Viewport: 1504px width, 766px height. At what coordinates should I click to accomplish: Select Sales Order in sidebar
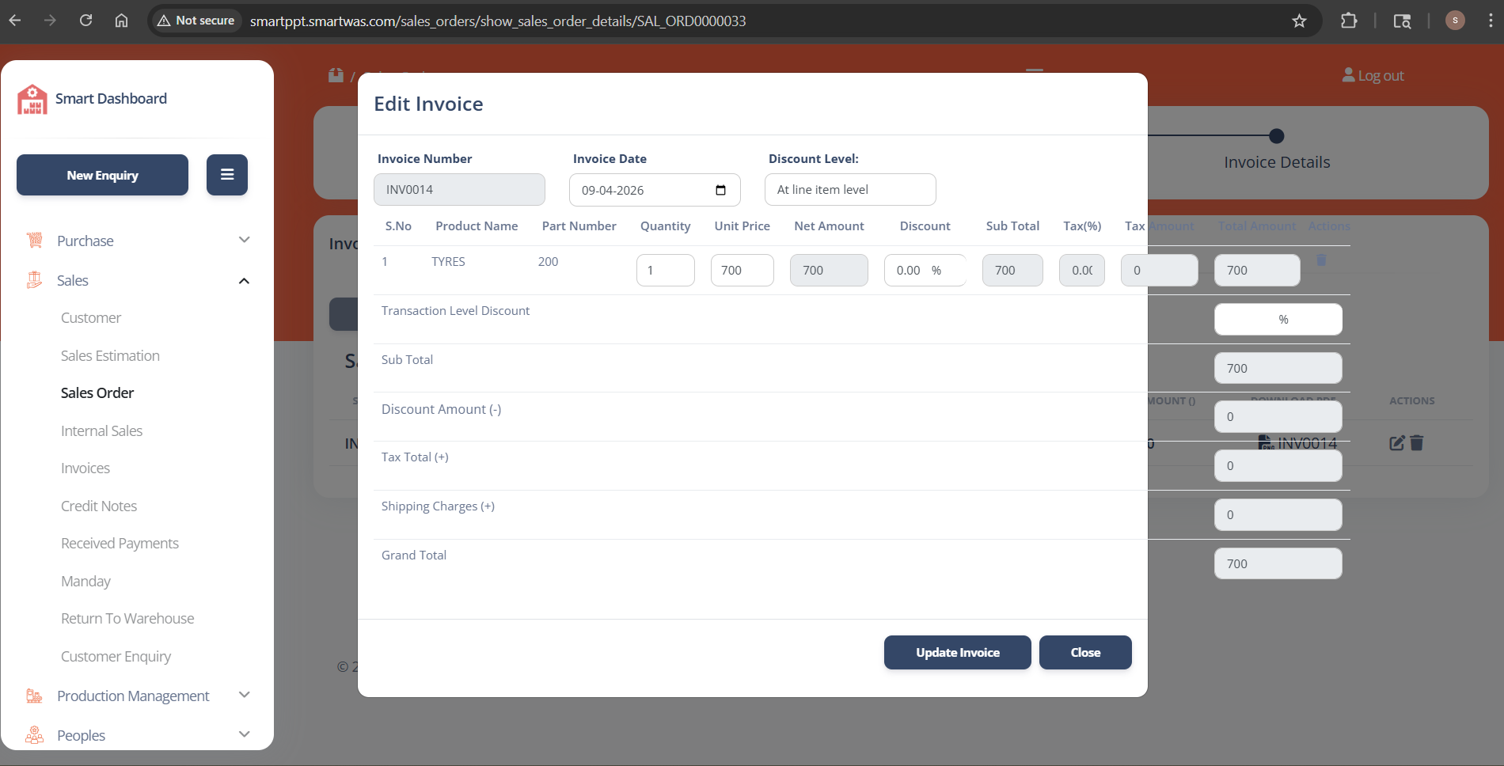pyautogui.click(x=97, y=393)
